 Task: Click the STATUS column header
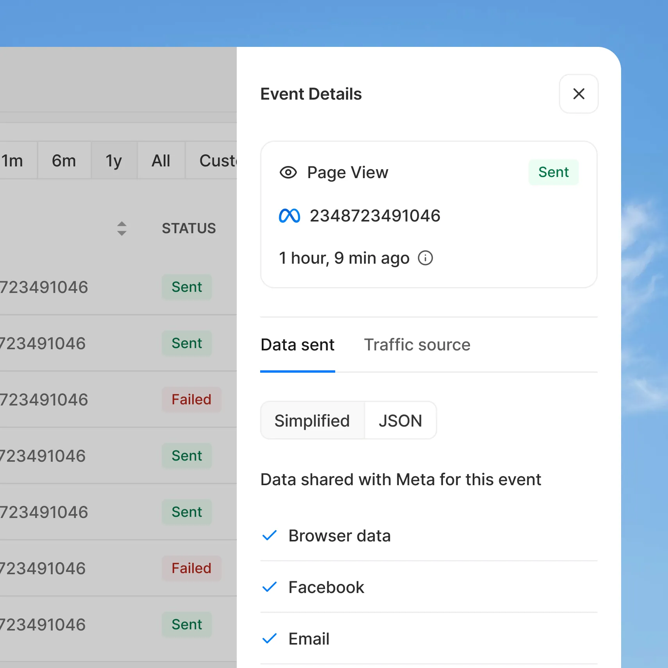point(189,229)
